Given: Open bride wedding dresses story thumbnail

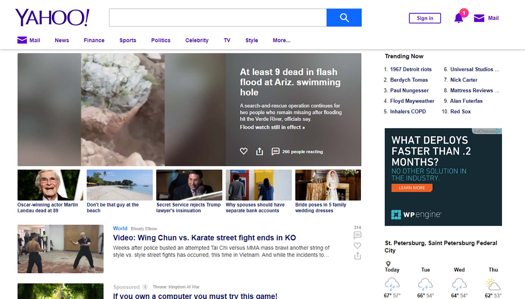Looking at the screenshot, I should (328, 185).
